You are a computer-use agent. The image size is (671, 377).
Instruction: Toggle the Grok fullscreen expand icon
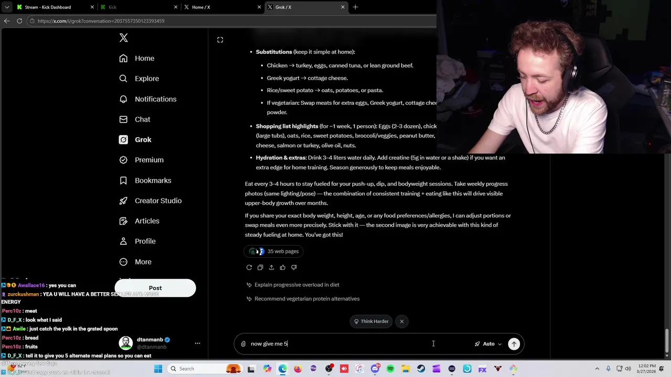point(220,40)
